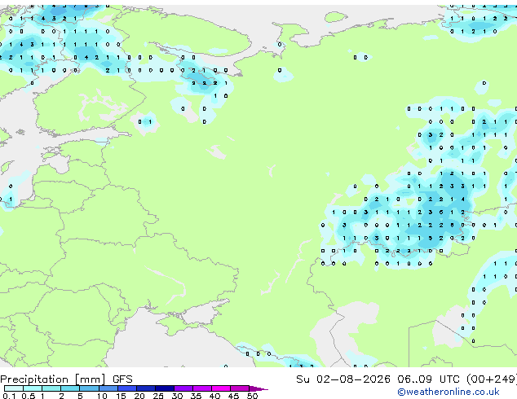Select the 5–10 mm legend color swatch

pyautogui.click(x=89, y=388)
